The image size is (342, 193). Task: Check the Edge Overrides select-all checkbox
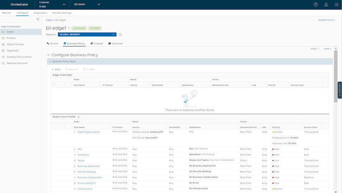(x=54, y=85)
